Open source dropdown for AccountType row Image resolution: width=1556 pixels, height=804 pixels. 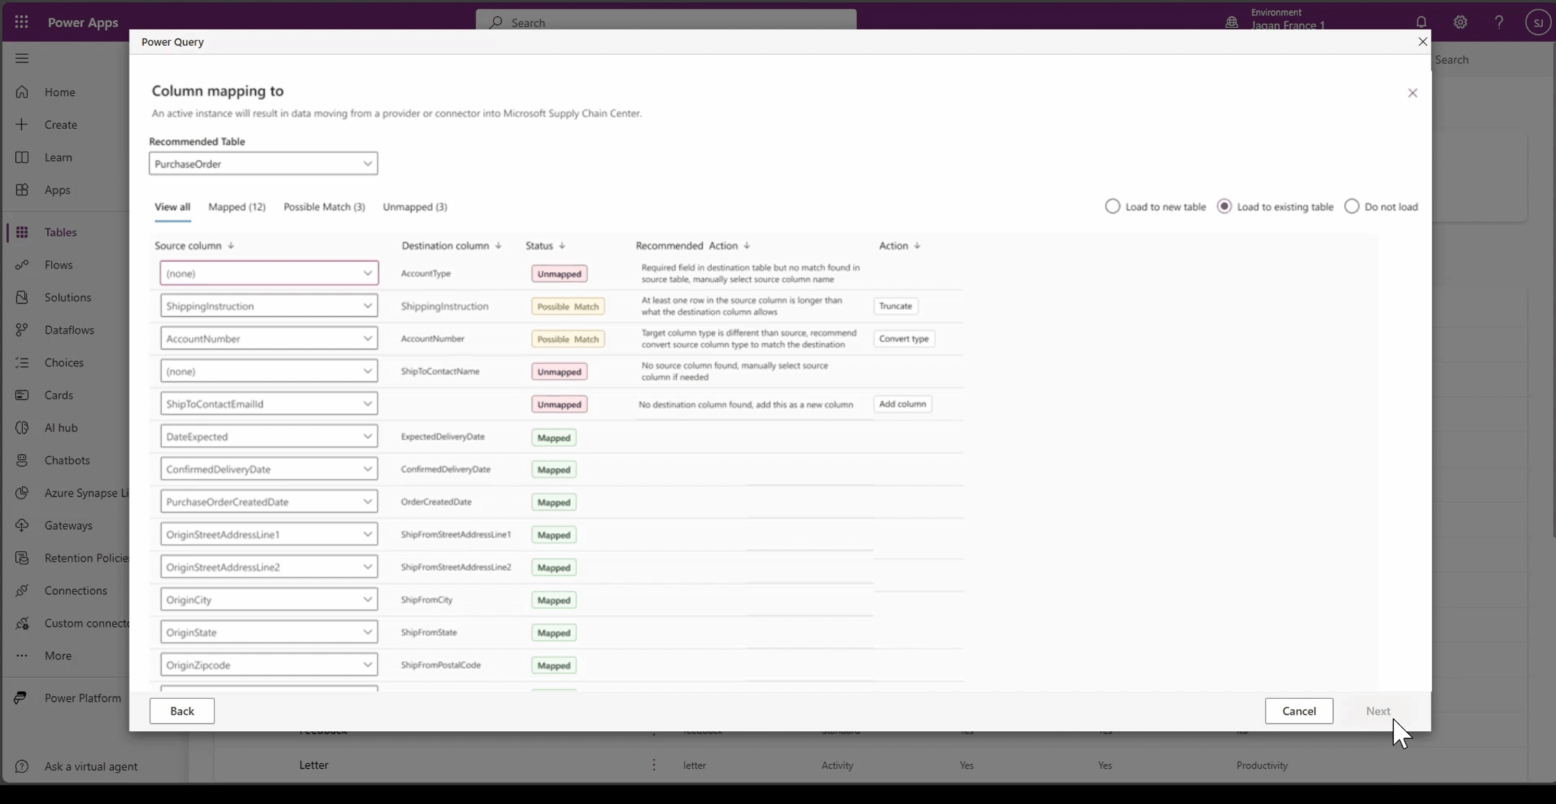pyautogui.click(x=269, y=273)
